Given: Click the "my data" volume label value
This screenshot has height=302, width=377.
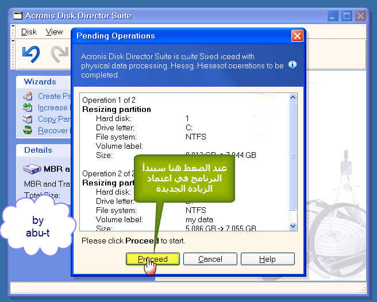Looking at the screenshot, I should click(199, 219).
